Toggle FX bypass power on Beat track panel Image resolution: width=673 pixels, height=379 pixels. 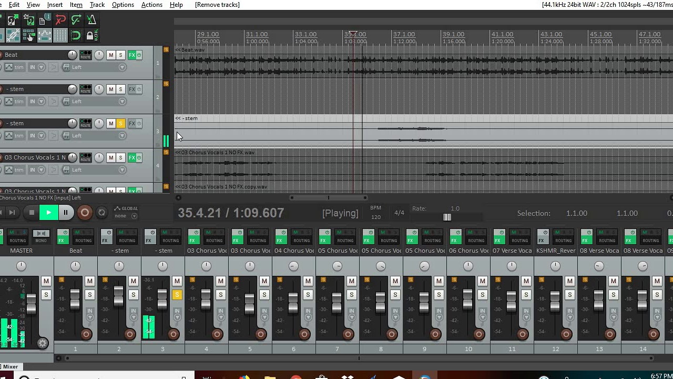coord(139,55)
